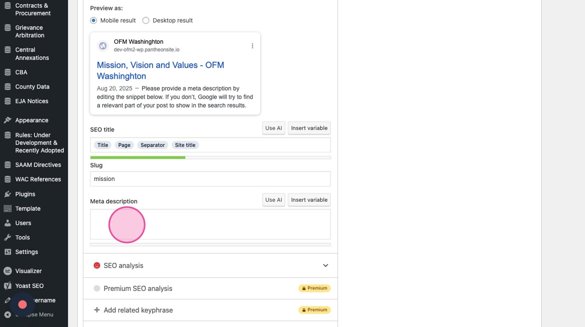
Task: Open the SAAM Directives menu item
Action: [x=38, y=165]
